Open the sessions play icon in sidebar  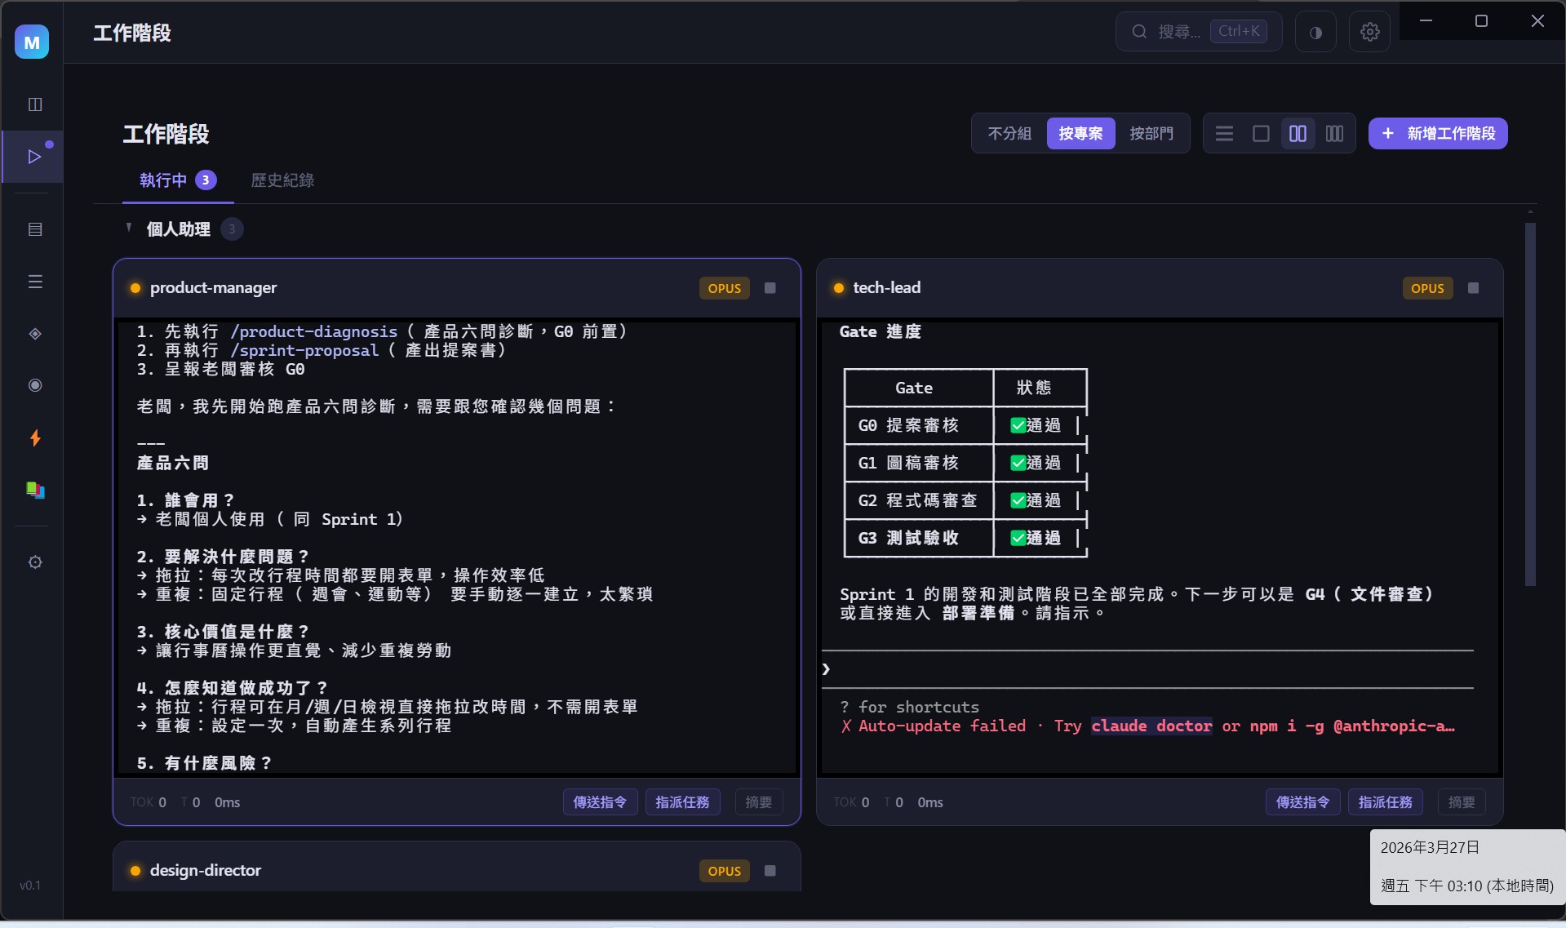click(x=34, y=157)
